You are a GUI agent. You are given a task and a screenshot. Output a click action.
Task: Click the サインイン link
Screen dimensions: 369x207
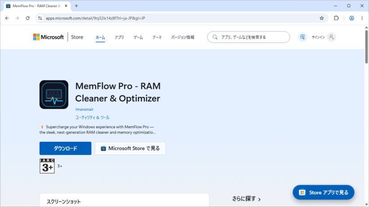(x=318, y=37)
